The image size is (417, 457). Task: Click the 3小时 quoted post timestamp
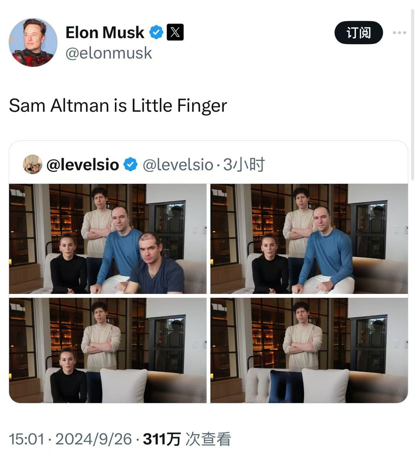244,164
